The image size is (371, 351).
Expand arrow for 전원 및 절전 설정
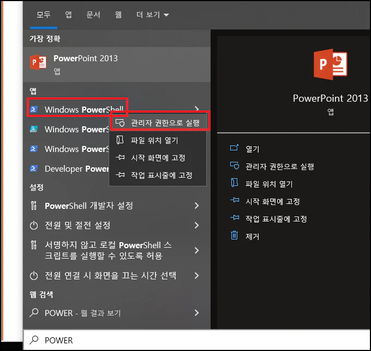click(196, 225)
